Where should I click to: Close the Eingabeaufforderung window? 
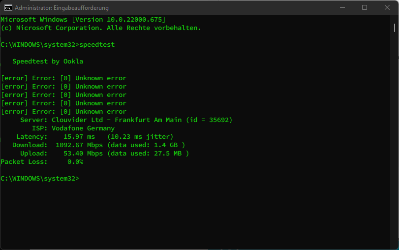(387, 8)
